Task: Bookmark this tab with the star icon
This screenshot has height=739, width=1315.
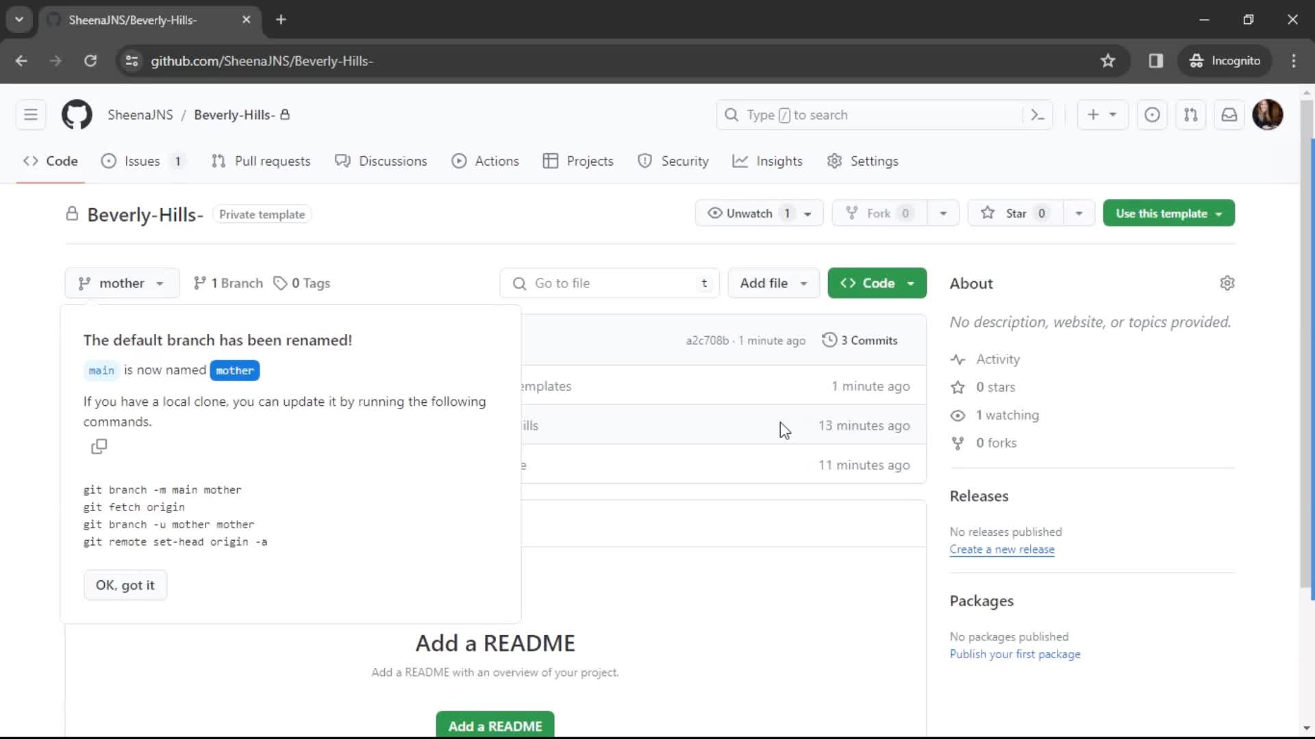Action: pos(1108,61)
